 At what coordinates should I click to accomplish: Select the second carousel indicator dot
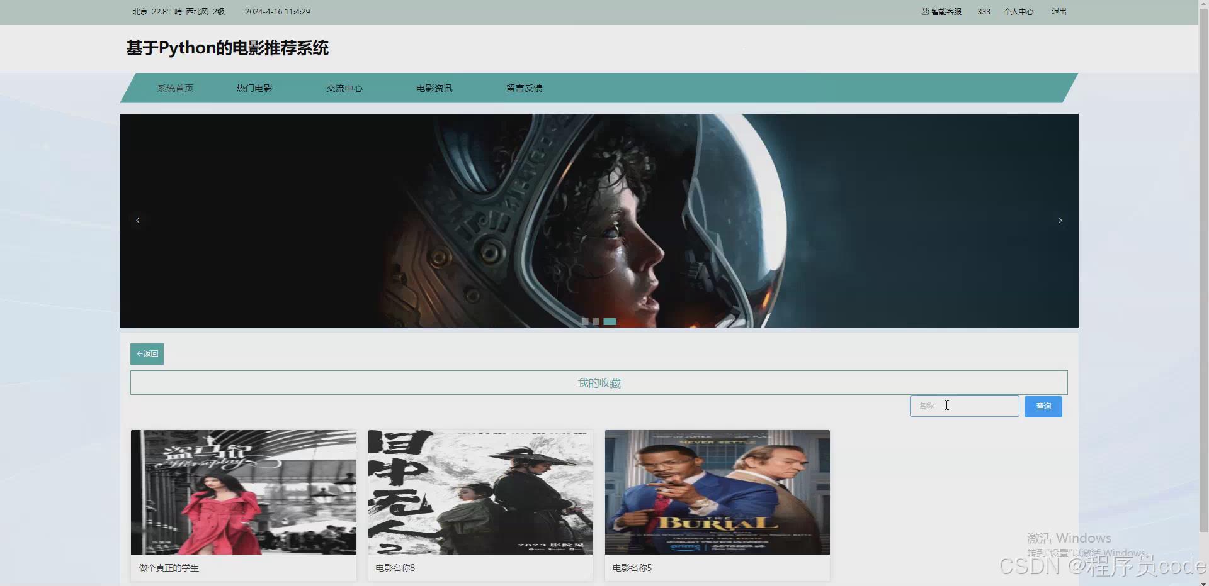click(596, 321)
